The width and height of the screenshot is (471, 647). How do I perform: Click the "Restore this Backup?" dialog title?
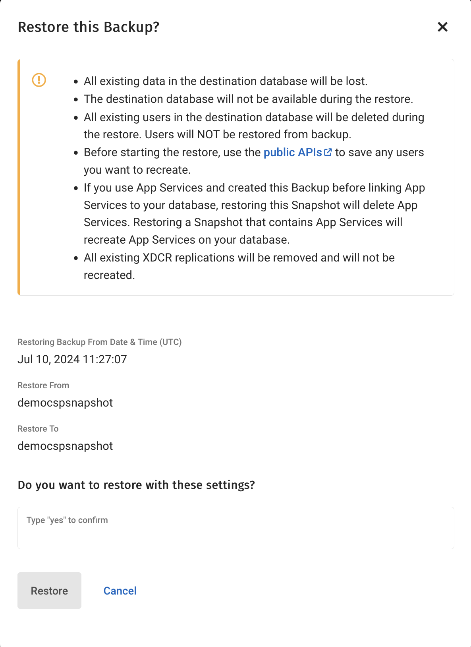tap(89, 27)
